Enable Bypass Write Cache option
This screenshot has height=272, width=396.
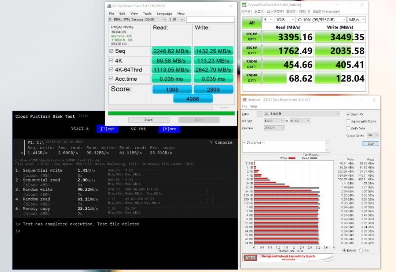coord(348,121)
